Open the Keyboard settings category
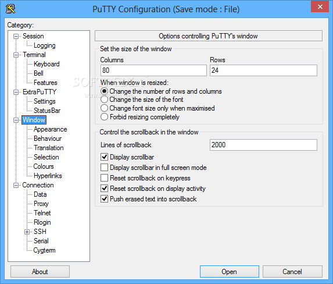 click(x=46, y=64)
